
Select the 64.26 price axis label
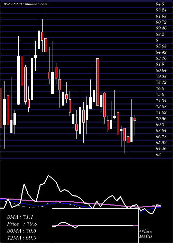(x=161, y=149)
